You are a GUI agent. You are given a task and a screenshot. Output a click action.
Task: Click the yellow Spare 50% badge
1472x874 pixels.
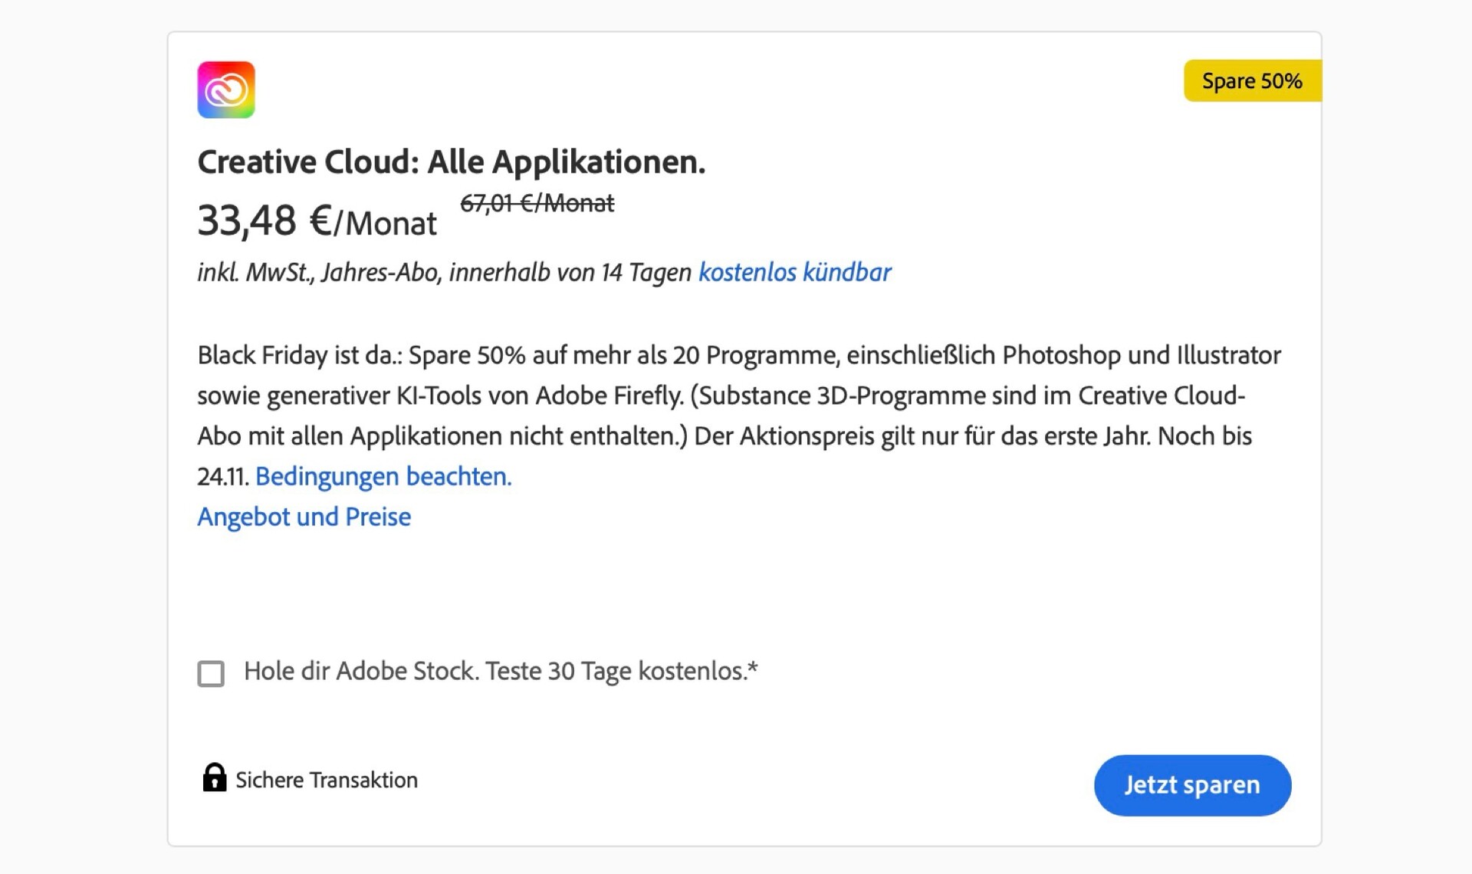click(1251, 81)
